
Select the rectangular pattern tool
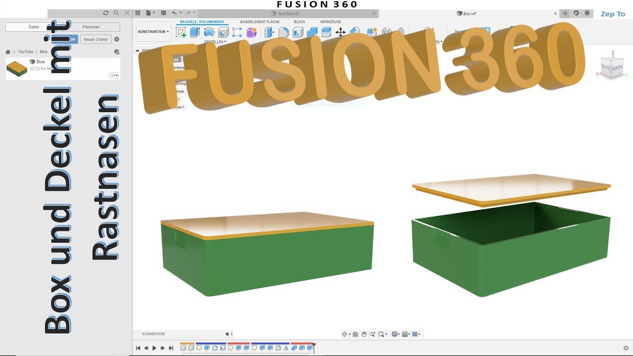237,33
